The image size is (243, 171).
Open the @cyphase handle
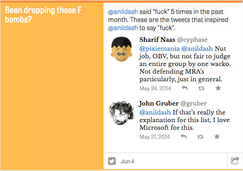point(192,40)
